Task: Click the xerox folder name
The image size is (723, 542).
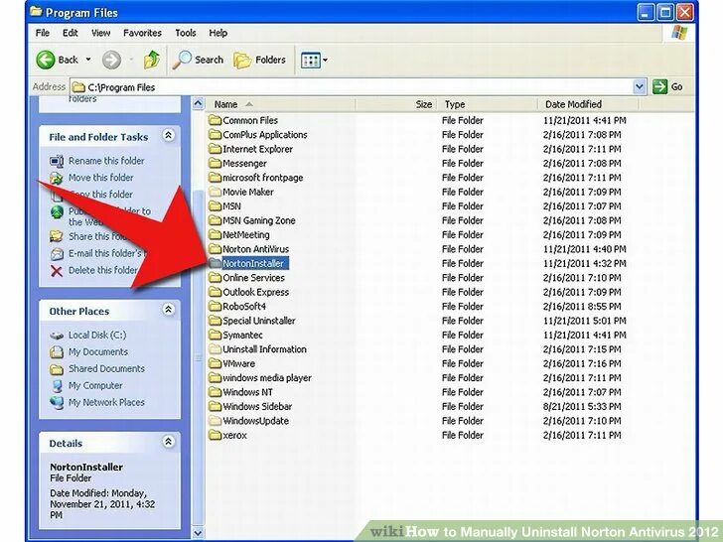Action: point(234,435)
